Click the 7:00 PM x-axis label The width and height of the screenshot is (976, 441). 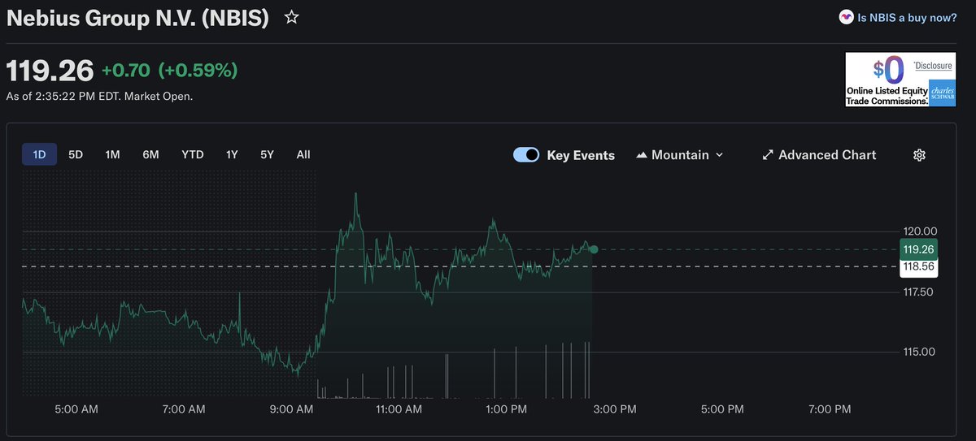coord(830,409)
